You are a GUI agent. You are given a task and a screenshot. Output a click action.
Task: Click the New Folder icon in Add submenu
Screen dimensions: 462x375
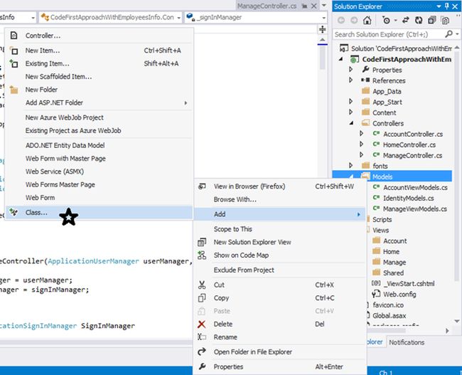coord(14,90)
